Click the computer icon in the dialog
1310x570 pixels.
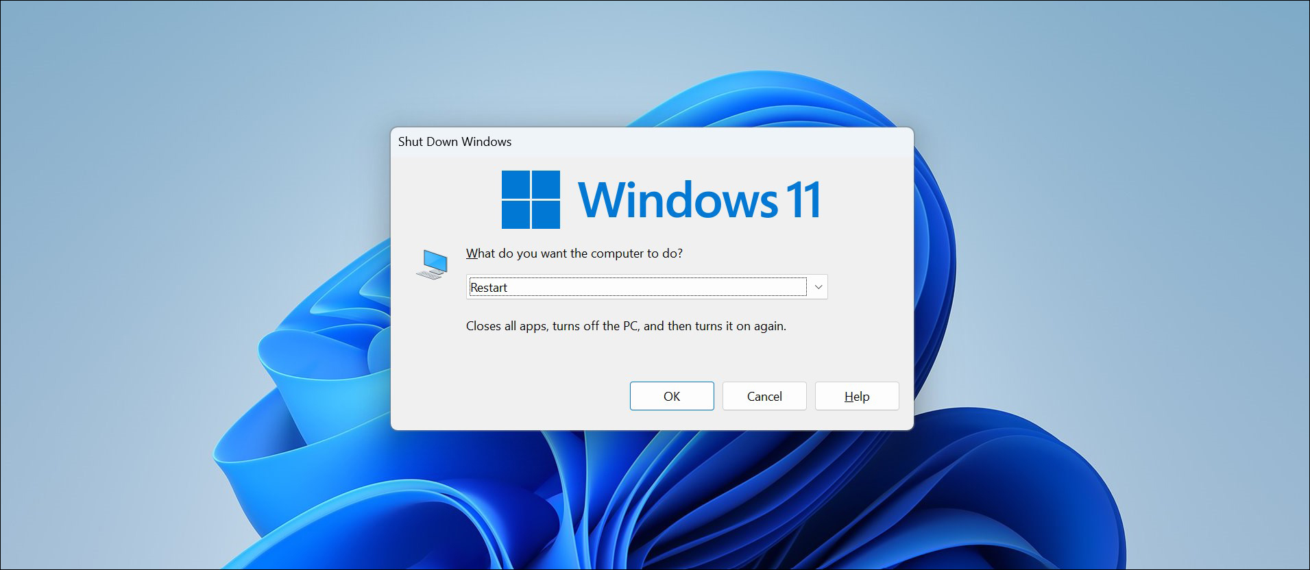coord(432,264)
